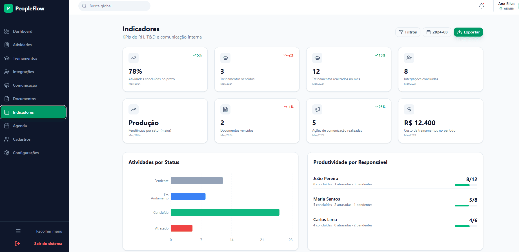
Task: Click the Comunicação megaphone sidebar icon
Action: (x=7, y=85)
